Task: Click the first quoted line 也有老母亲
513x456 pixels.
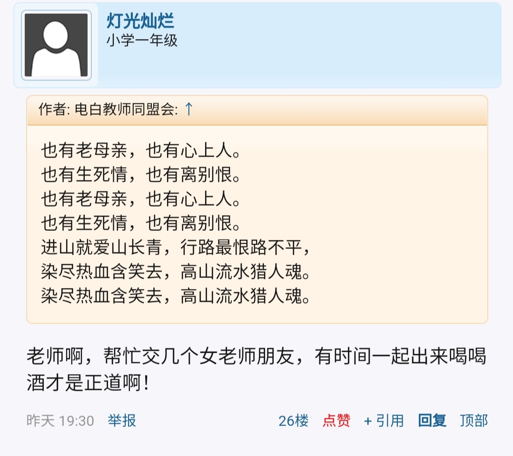Action: pos(141,150)
